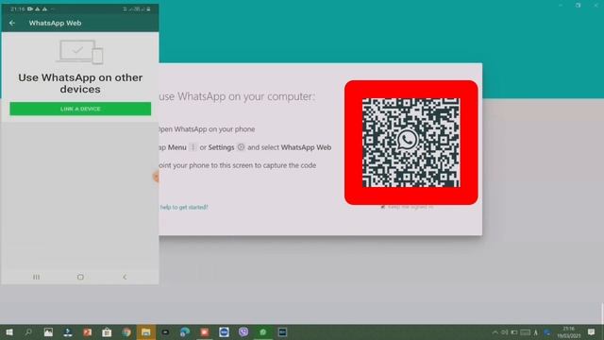604x340 pixels.
Task: Click the blue monitor icon in system tray
Action: point(547,332)
